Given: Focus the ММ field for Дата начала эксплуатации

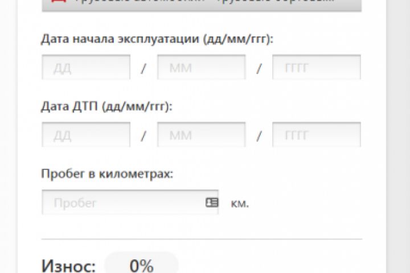Looking at the screenshot, I should coord(202,67).
